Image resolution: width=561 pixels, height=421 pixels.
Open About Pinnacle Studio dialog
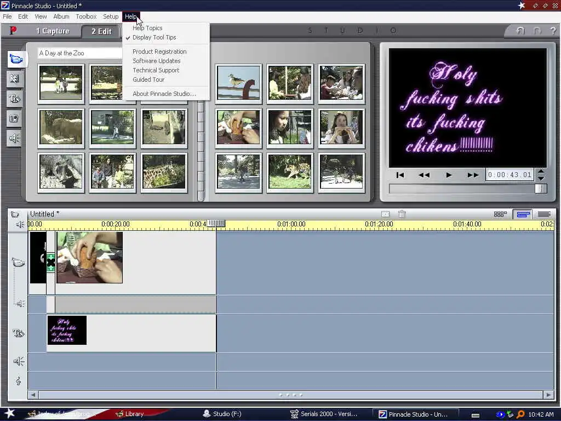(x=164, y=94)
